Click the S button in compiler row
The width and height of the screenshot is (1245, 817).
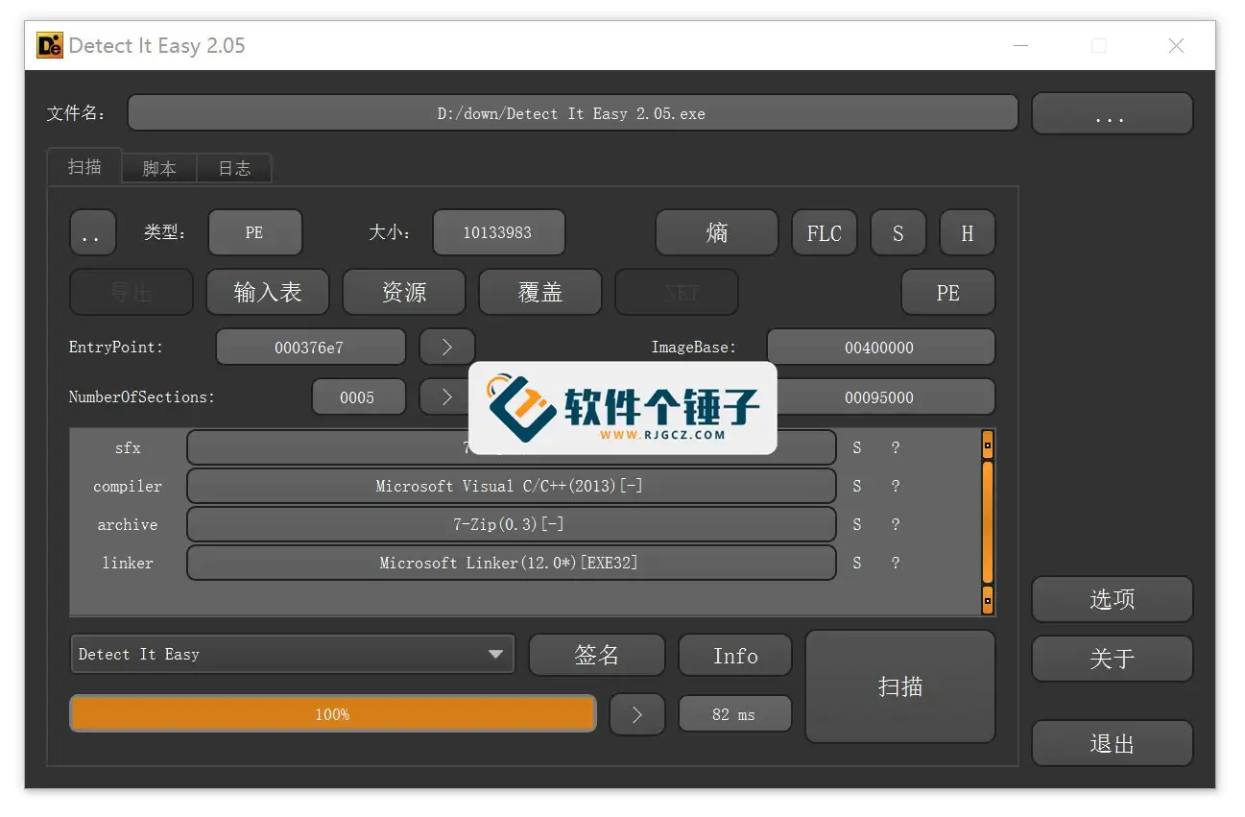[857, 486]
